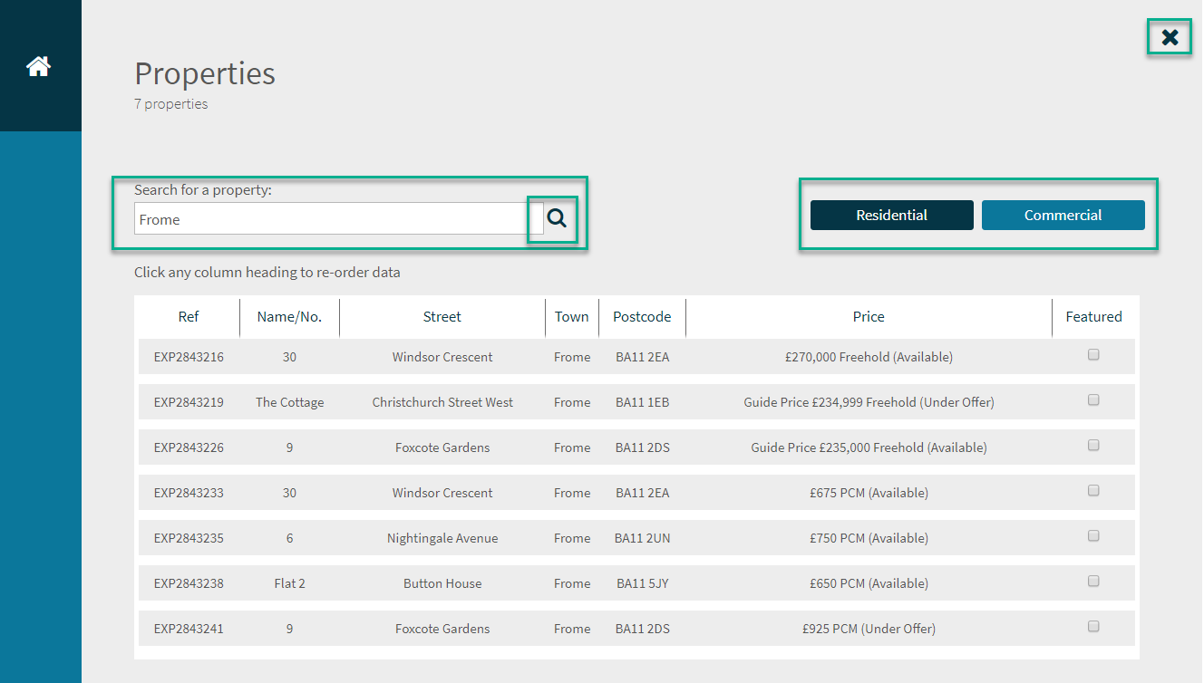Open the Home icon in the sidebar
Viewport: 1204px width, 683px height.
38,66
